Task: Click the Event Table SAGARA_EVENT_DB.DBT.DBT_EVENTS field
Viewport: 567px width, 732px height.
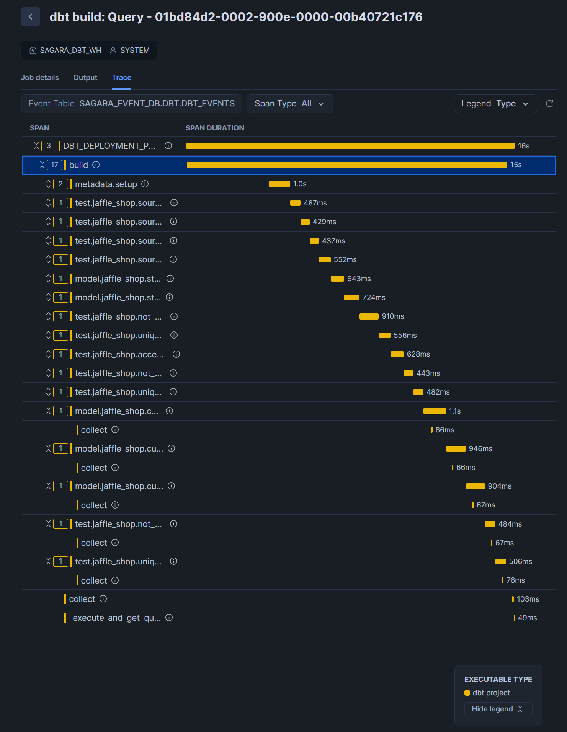Action: point(131,104)
